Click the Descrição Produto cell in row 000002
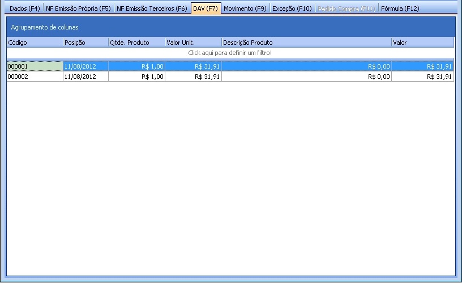 (x=306, y=77)
